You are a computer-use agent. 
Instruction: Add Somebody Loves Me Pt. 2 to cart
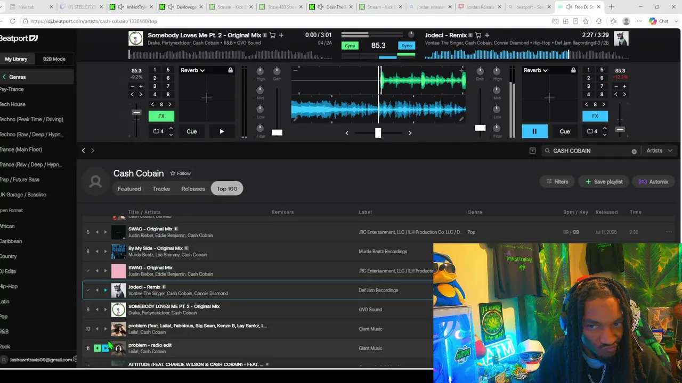273,35
